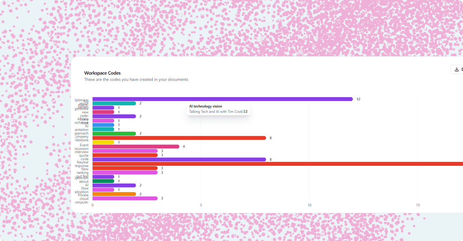The image size is (463, 241).
Task: Click the blue bar with value 1
Action: click(103, 125)
